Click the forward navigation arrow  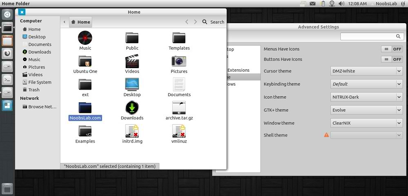(x=195, y=22)
